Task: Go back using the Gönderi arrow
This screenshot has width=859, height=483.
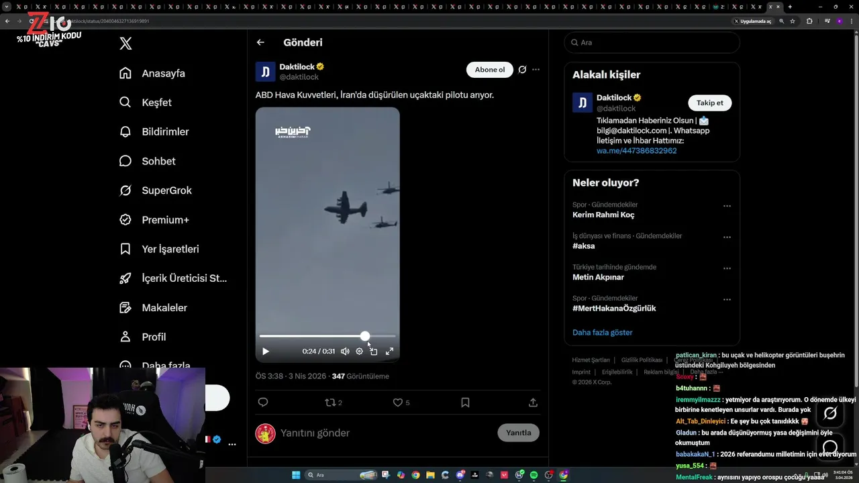Action: tap(260, 42)
